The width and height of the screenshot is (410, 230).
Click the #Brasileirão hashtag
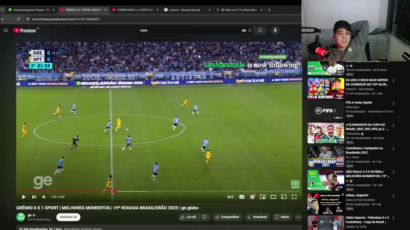tap(72, 229)
